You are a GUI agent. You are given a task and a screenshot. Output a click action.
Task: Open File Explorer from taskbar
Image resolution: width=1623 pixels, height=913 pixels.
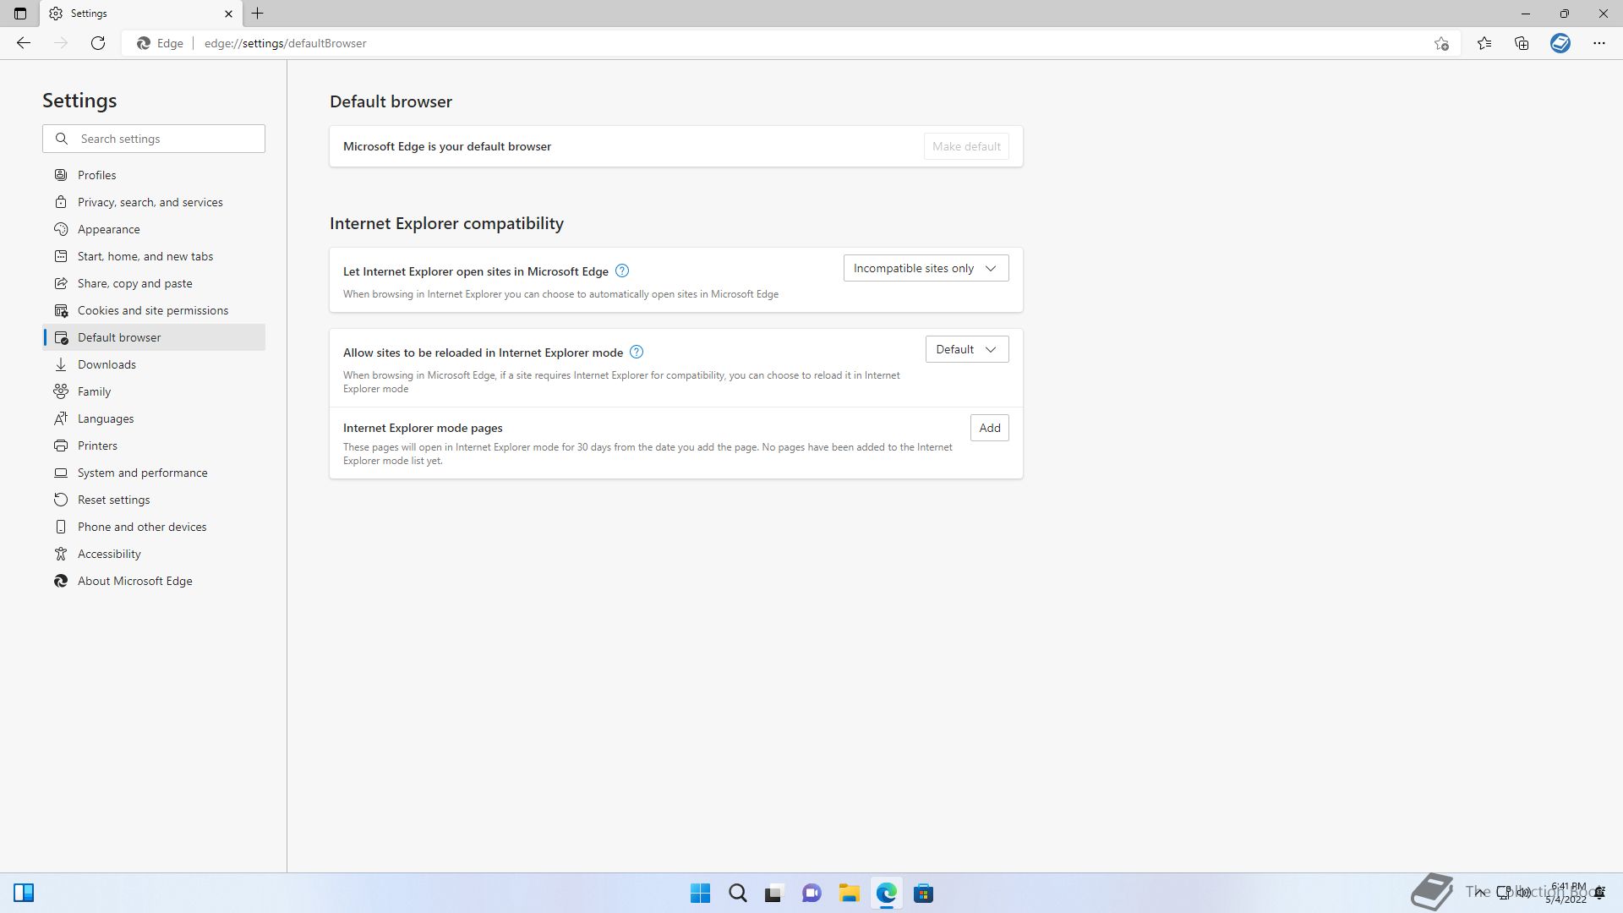click(x=849, y=894)
